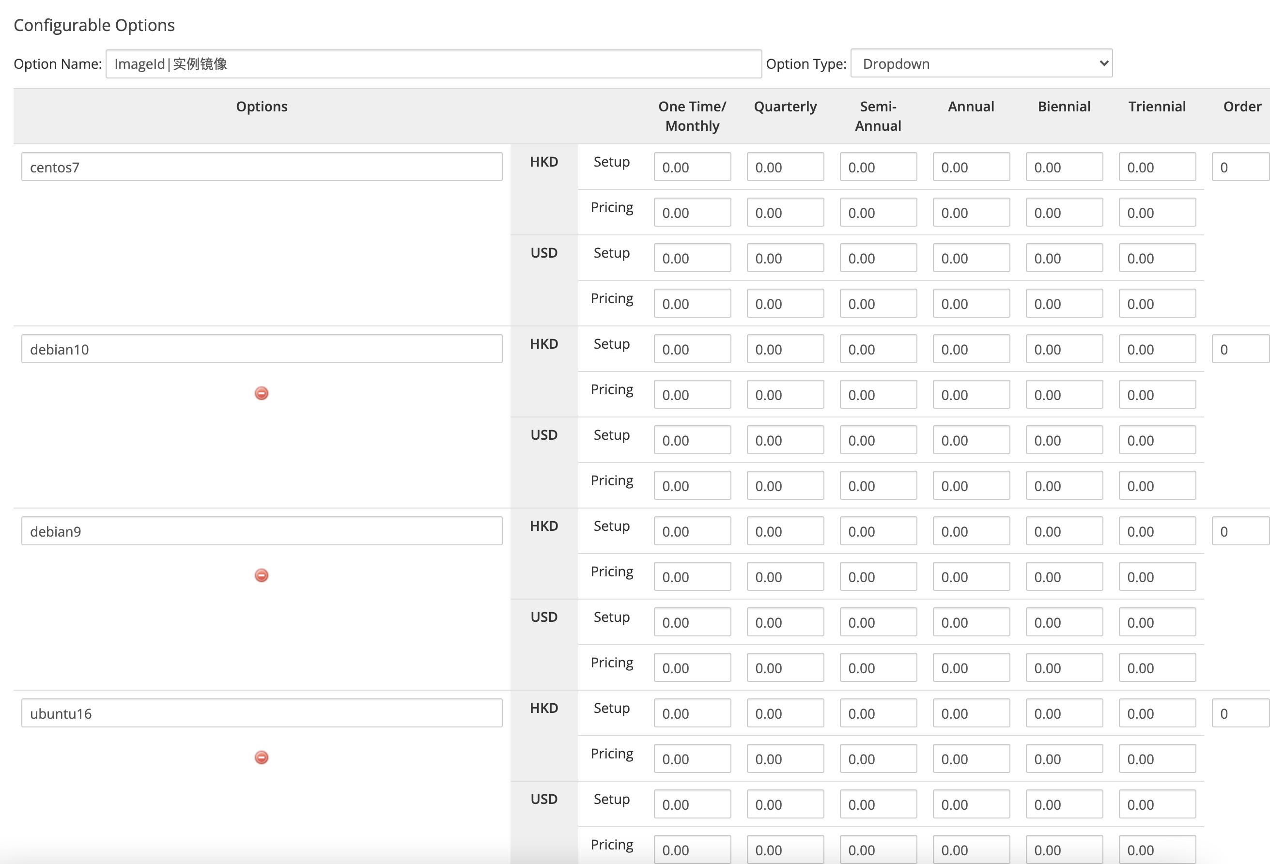Click debian9 HKD Setup quarterly field
The image size is (1270, 864).
tap(785, 531)
